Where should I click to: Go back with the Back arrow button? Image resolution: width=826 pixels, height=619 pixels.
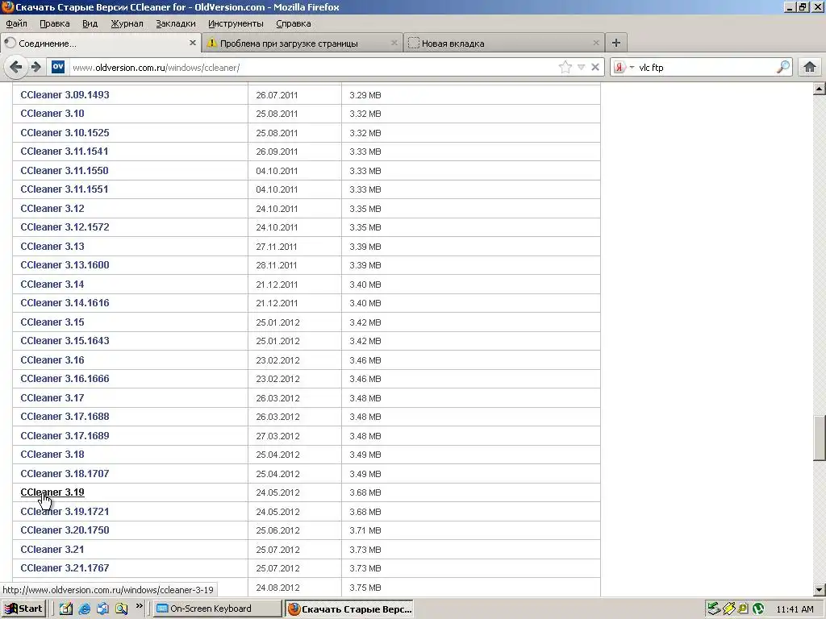16,67
